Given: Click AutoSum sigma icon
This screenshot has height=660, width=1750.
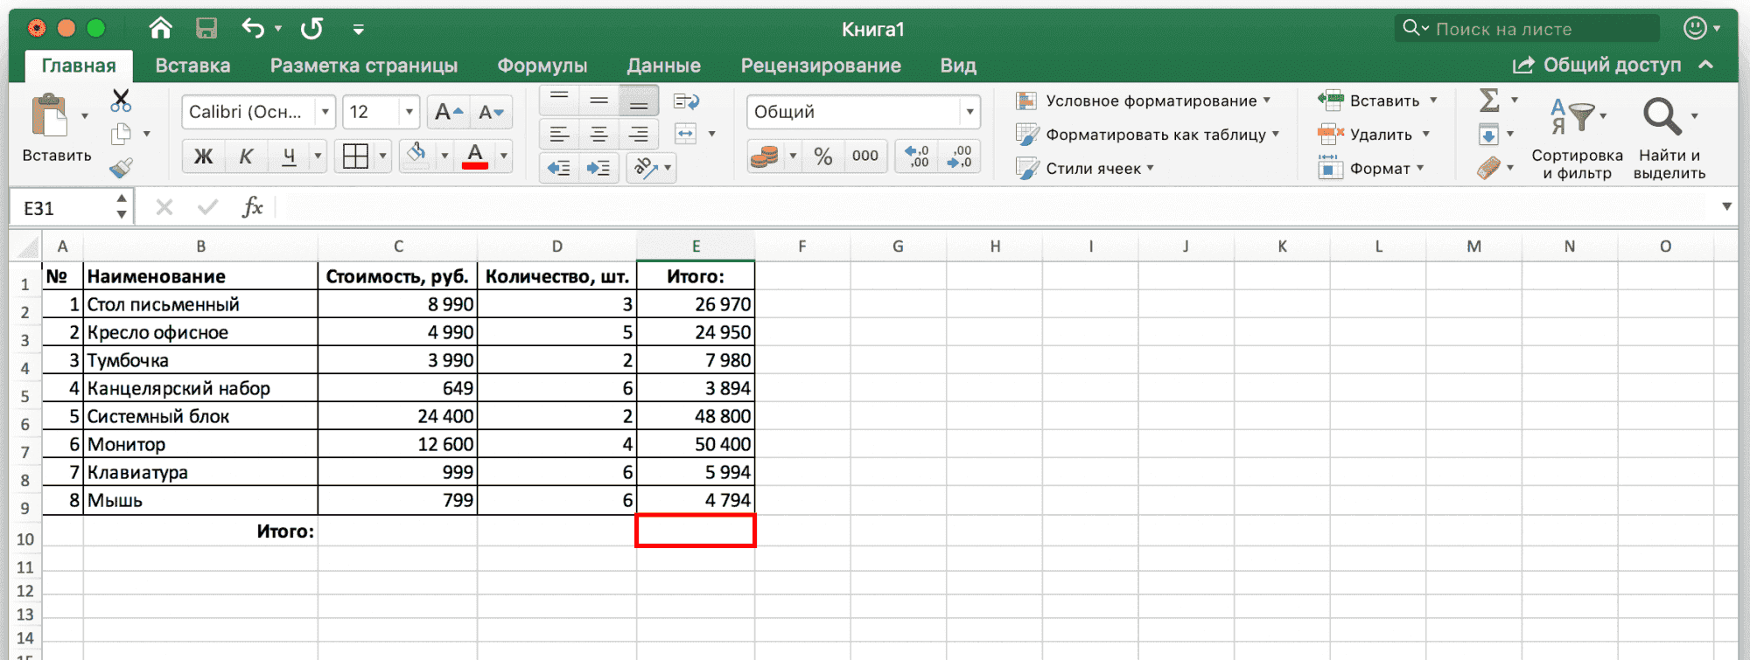Looking at the screenshot, I should click(1489, 101).
